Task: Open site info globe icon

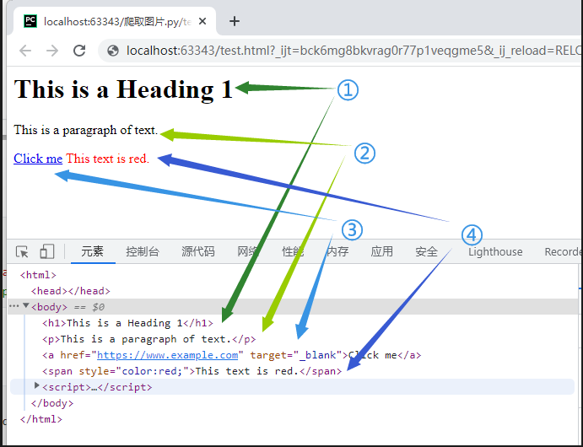Action: (x=113, y=51)
